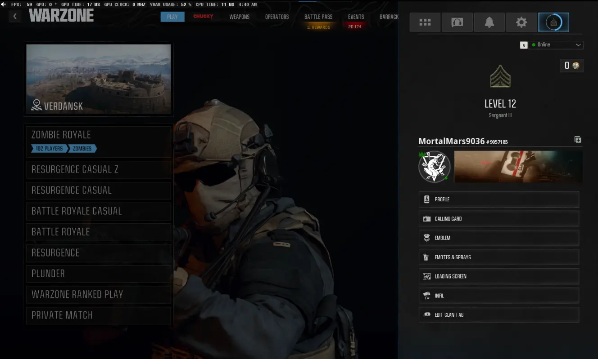Open the grid menu icon
598x359 pixels.
(425, 22)
